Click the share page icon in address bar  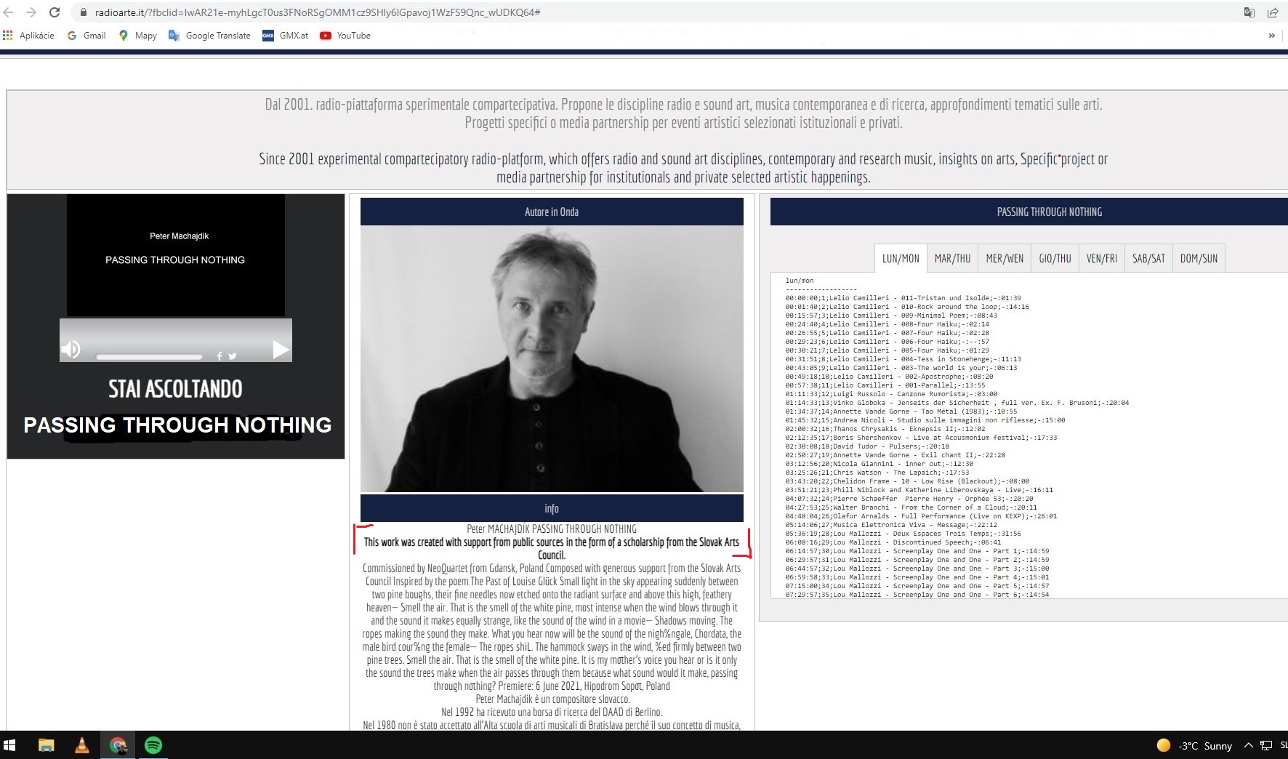pos(1272,12)
